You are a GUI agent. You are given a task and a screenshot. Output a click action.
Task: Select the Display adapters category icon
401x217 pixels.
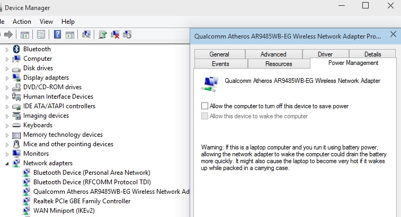click(x=16, y=78)
